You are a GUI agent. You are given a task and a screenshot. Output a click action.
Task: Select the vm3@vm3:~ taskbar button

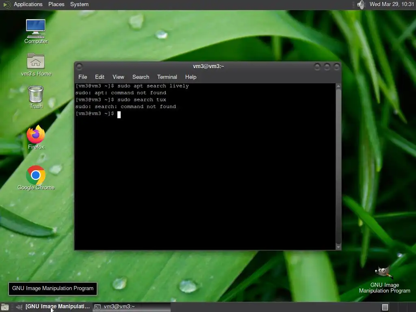coord(132,307)
